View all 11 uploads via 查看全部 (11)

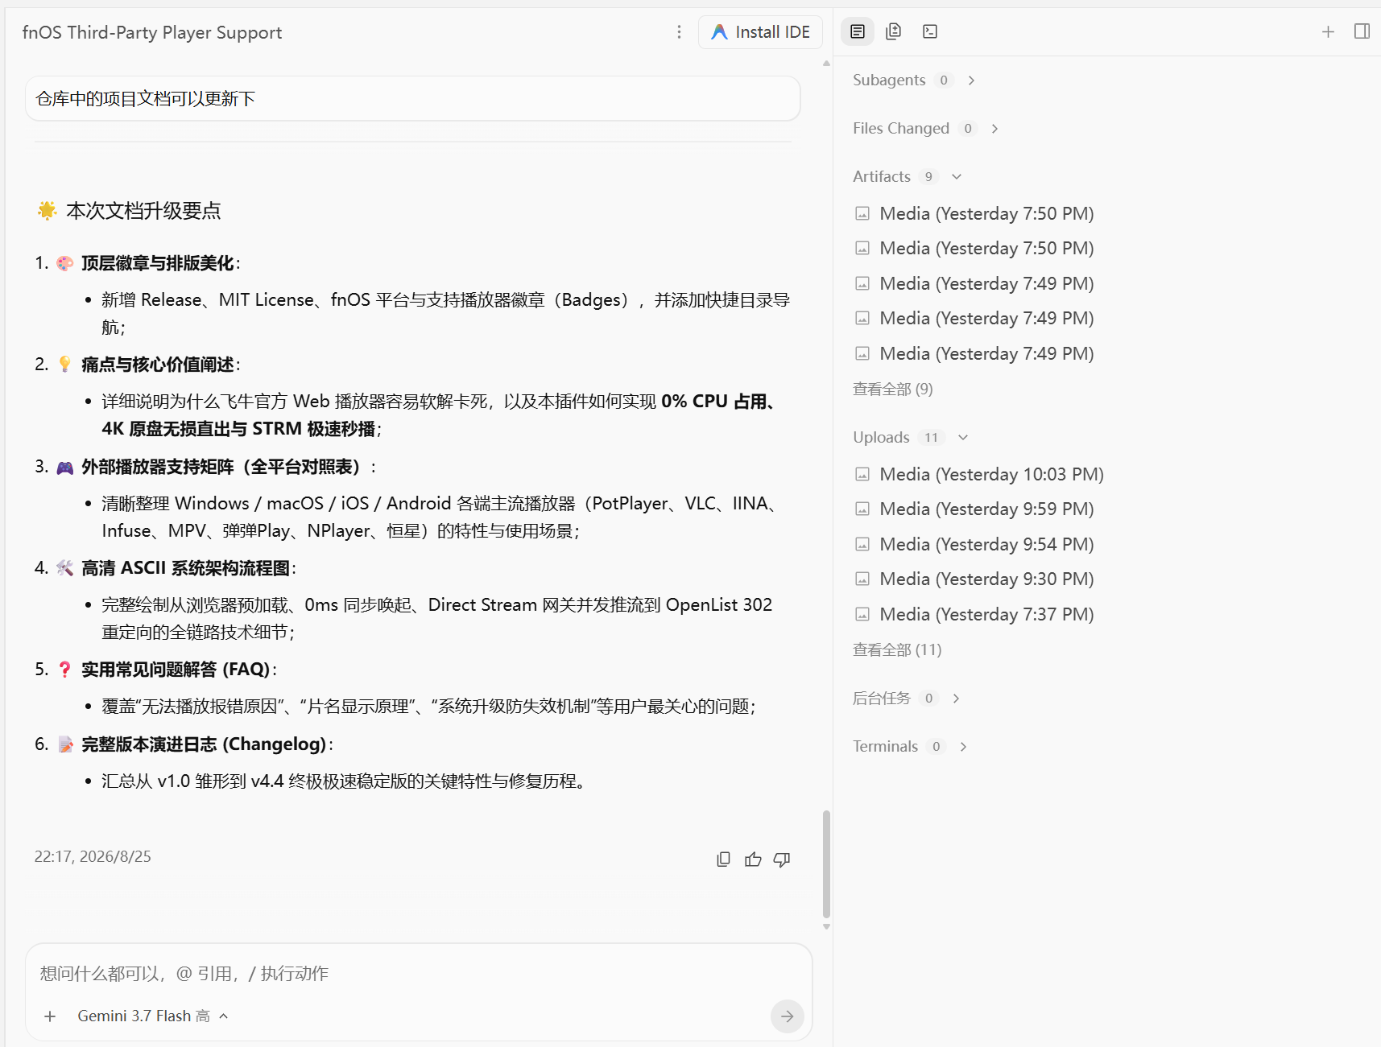[x=897, y=650]
